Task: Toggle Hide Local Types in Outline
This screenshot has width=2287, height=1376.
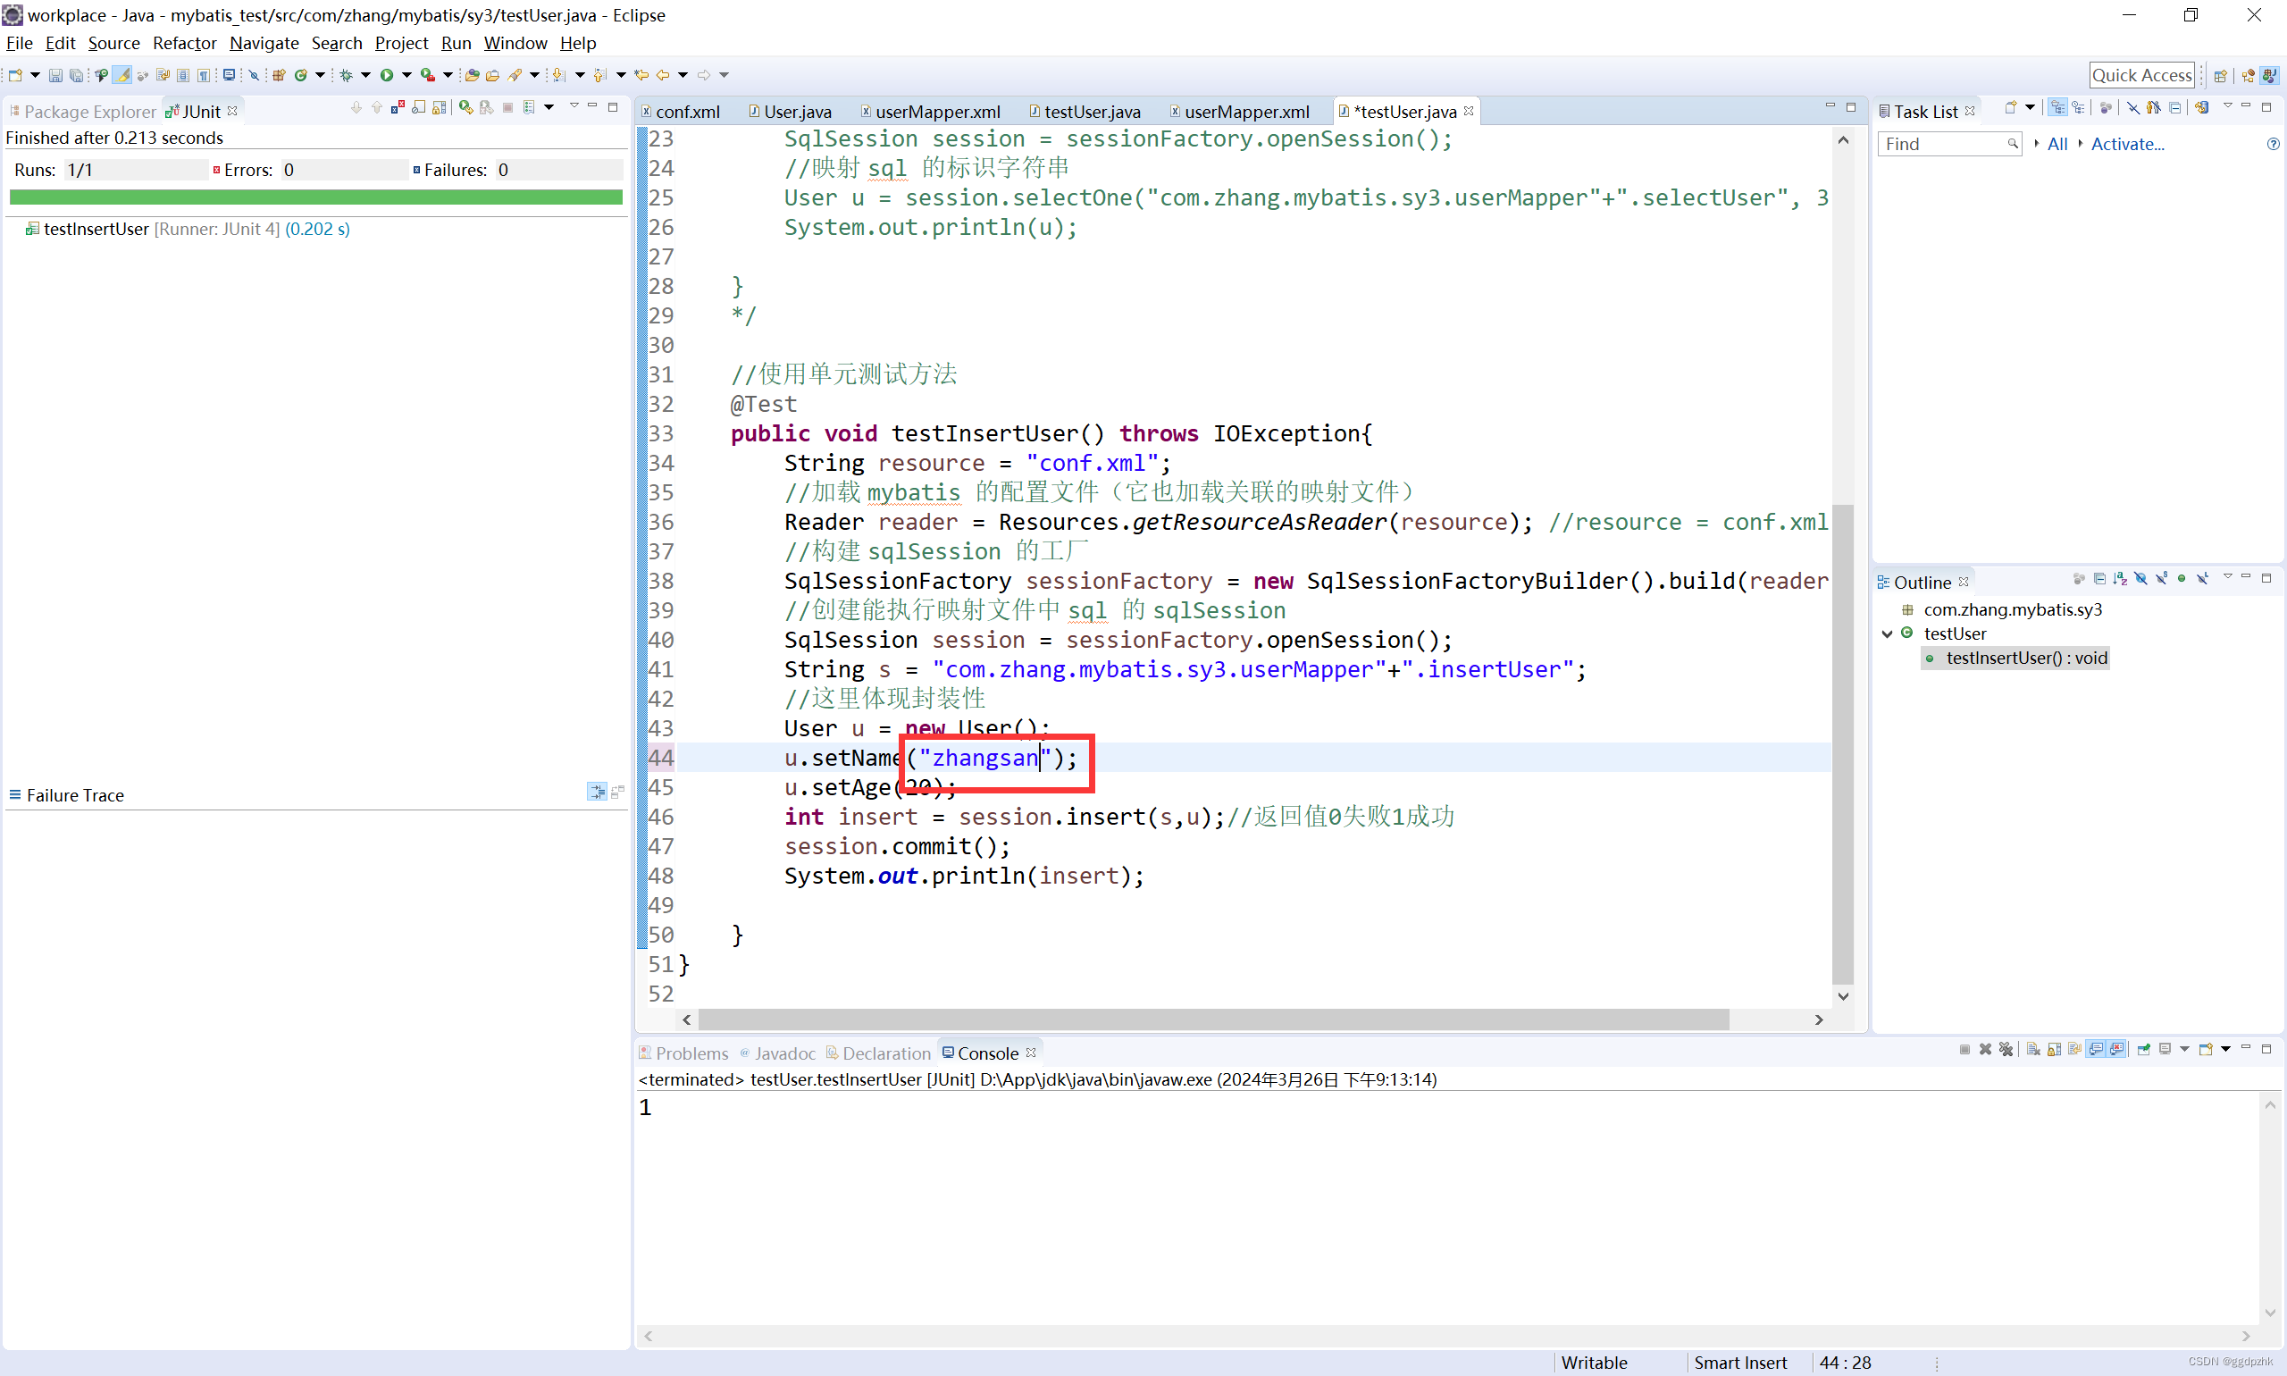Action: point(2203,579)
